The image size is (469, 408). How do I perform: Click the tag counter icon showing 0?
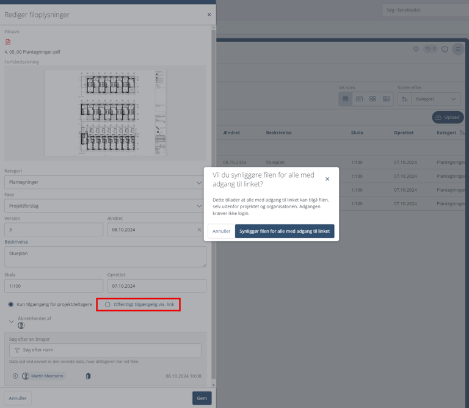click(431, 49)
